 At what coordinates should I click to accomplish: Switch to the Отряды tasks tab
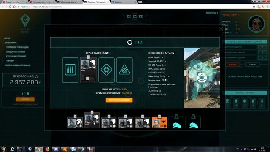click(252, 65)
